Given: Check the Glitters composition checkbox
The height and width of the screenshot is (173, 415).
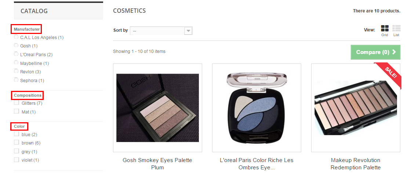Looking at the screenshot, I should (17, 103).
